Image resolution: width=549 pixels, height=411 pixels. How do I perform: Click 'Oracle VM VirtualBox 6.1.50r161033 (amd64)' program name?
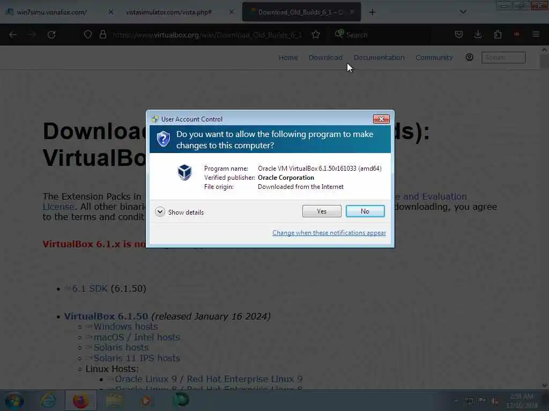[320, 169]
